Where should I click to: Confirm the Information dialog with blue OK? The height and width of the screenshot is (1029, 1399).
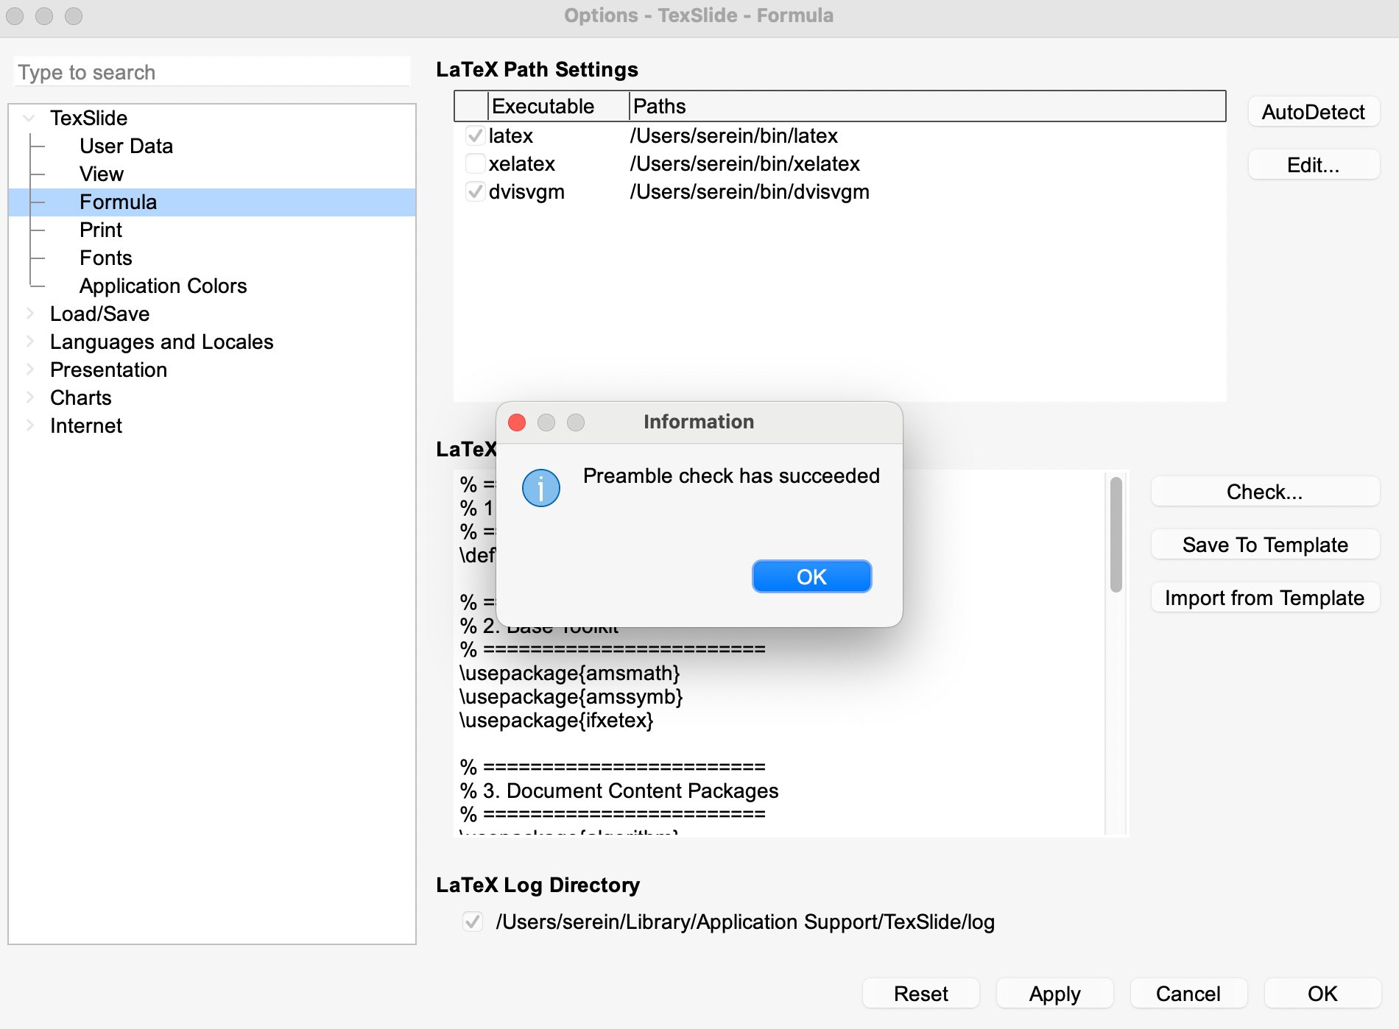click(811, 576)
